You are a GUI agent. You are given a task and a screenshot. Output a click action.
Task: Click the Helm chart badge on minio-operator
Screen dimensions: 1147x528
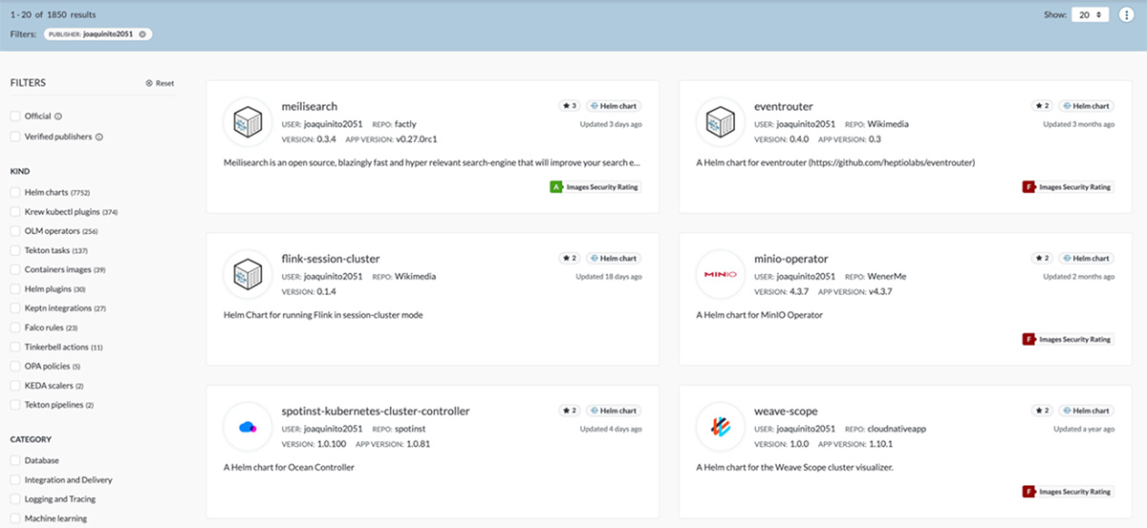point(1087,259)
